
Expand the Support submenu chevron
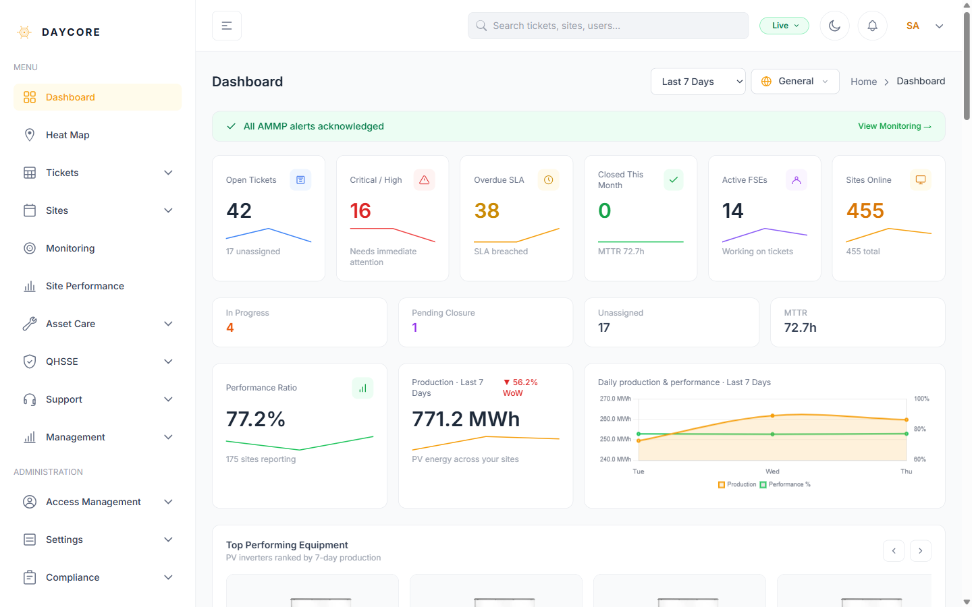pyautogui.click(x=169, y=399)
